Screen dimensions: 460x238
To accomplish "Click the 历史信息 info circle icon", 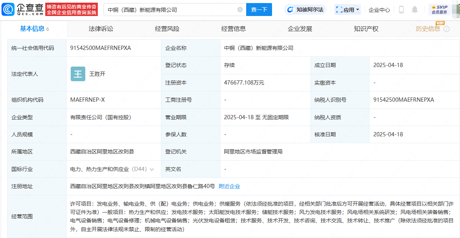I will point(447,29).
